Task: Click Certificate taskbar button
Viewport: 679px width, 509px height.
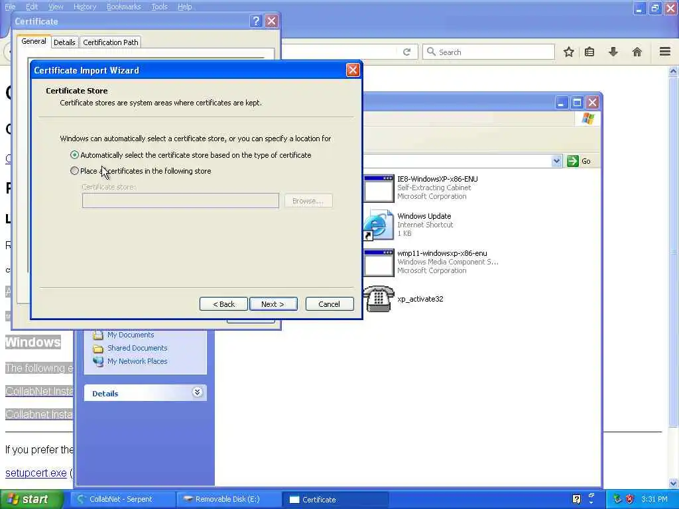Action: (x=334, y=499)
